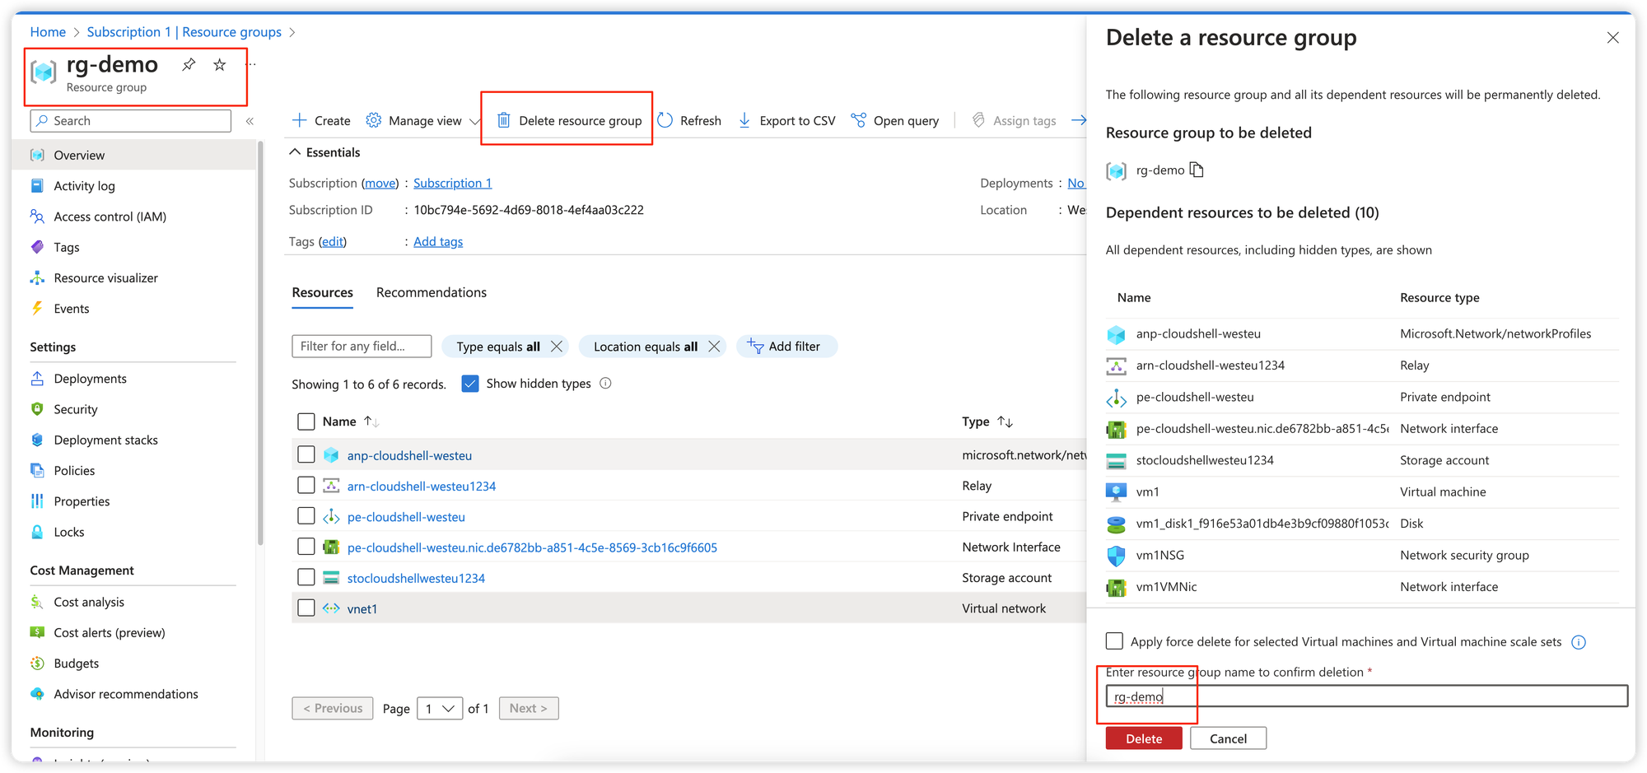1647x773 pixels.
Task: Click the Delete resource group trash icon
Action: (503, 120)
